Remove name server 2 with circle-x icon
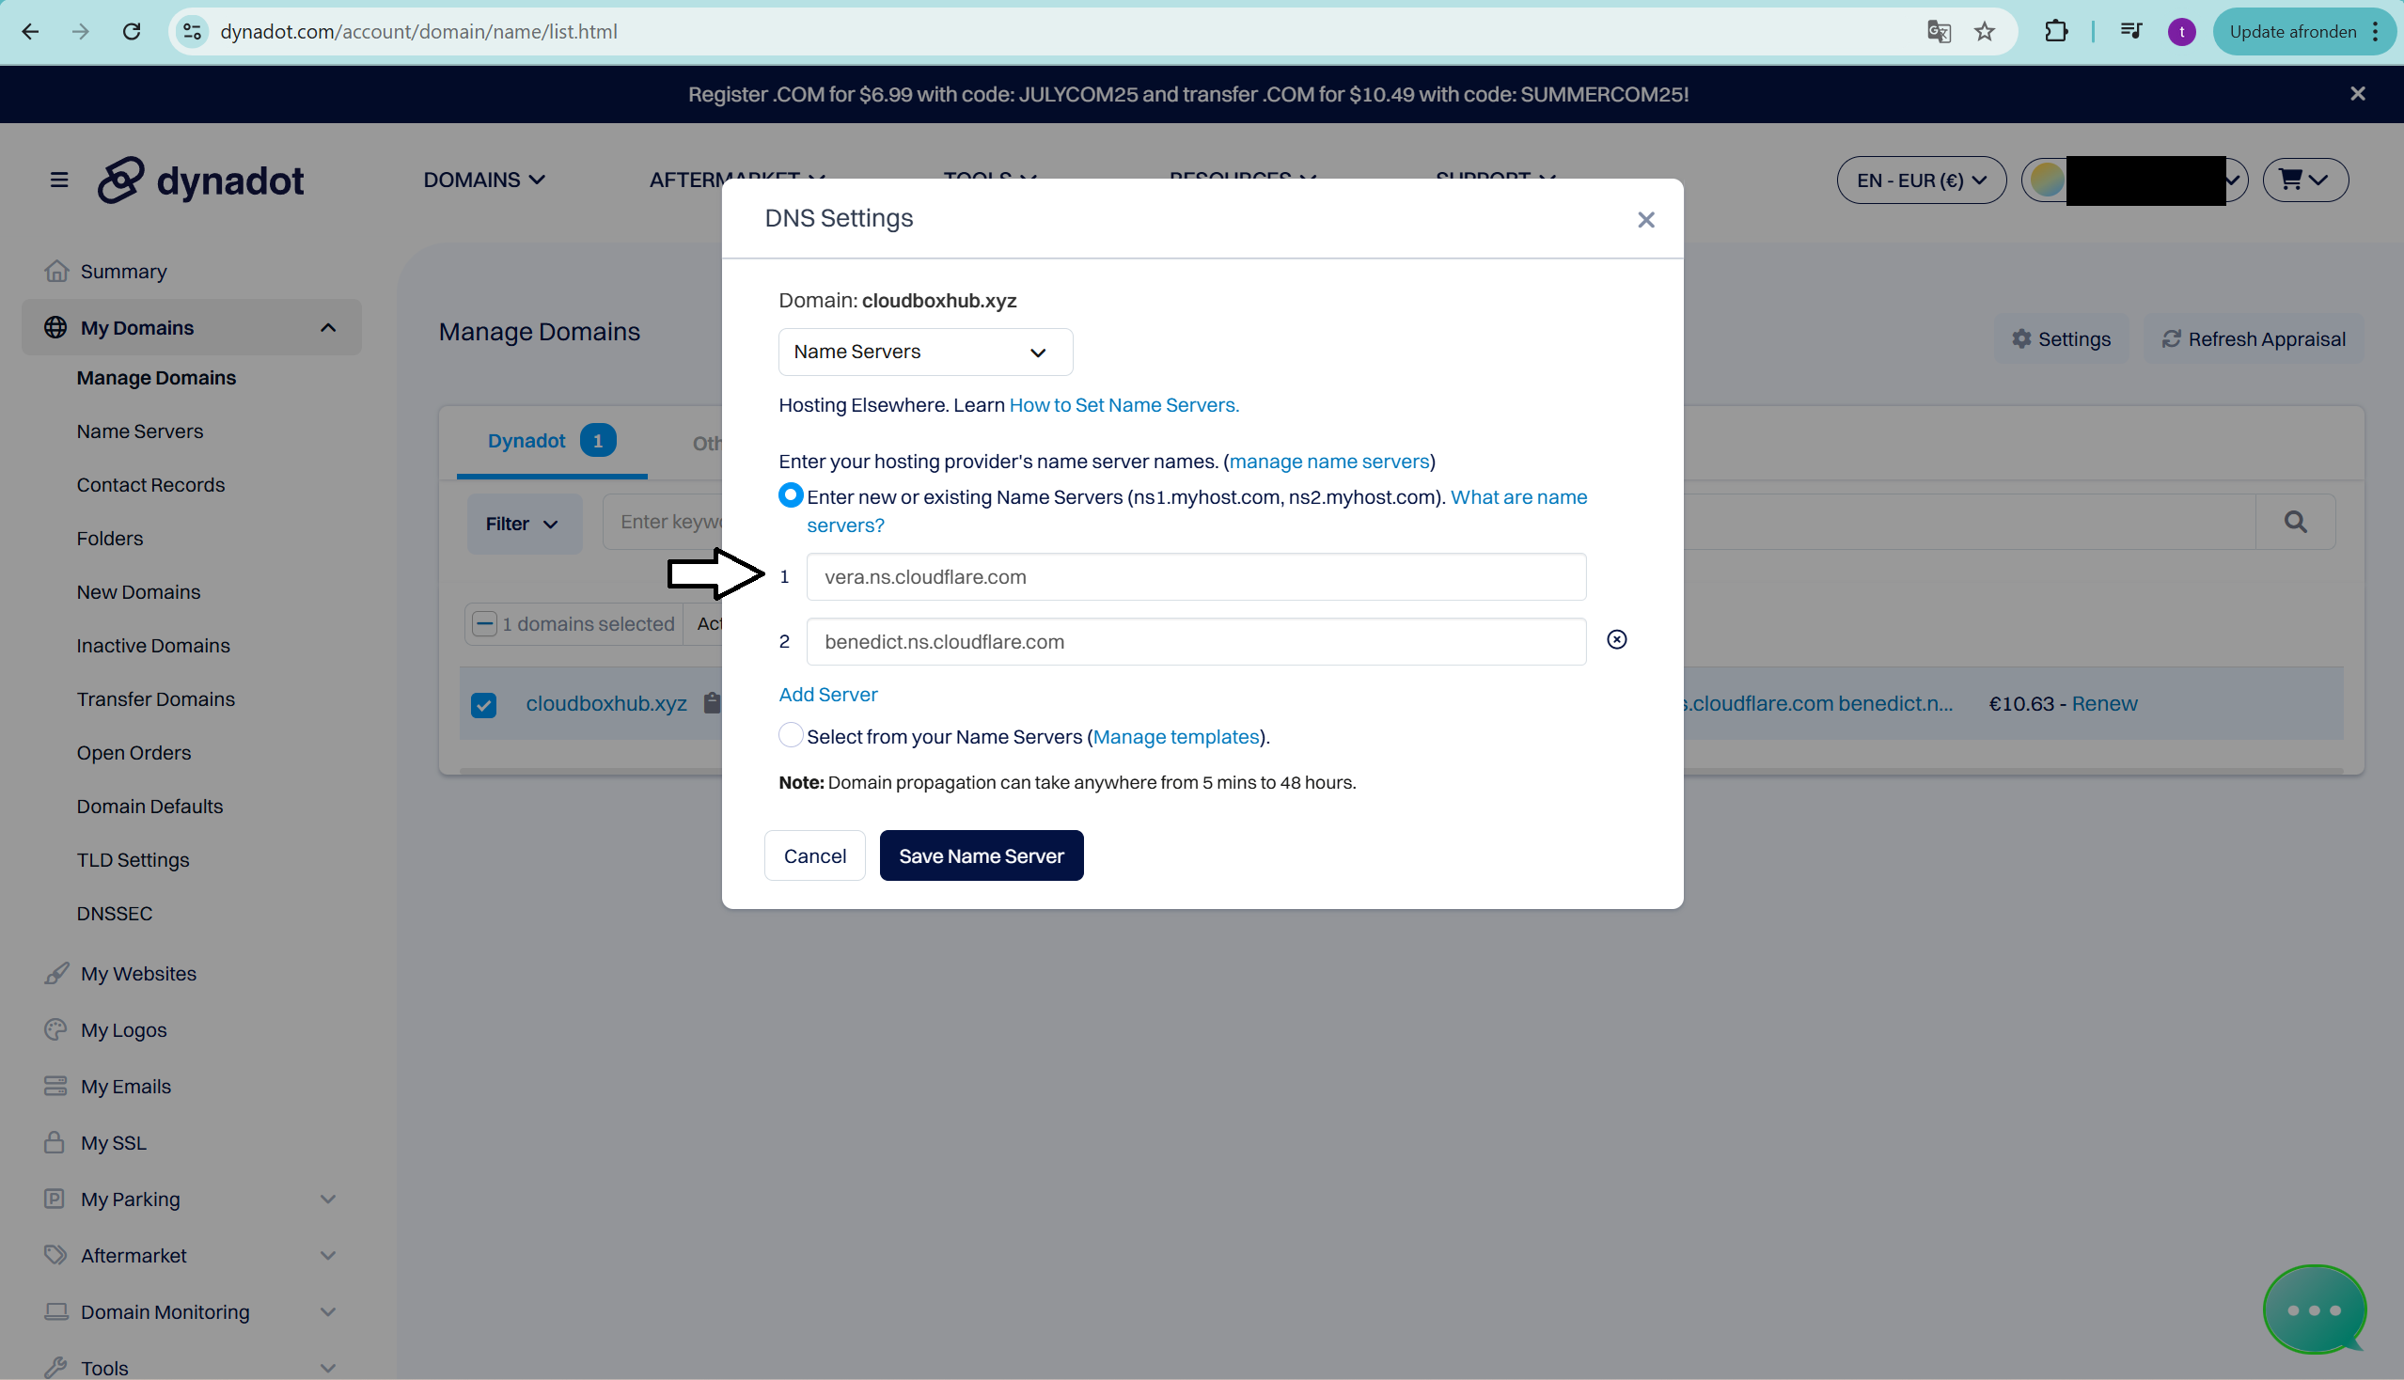Image resolution: width=2404 pixels, height=1380 pixels. coord(1616,640)
